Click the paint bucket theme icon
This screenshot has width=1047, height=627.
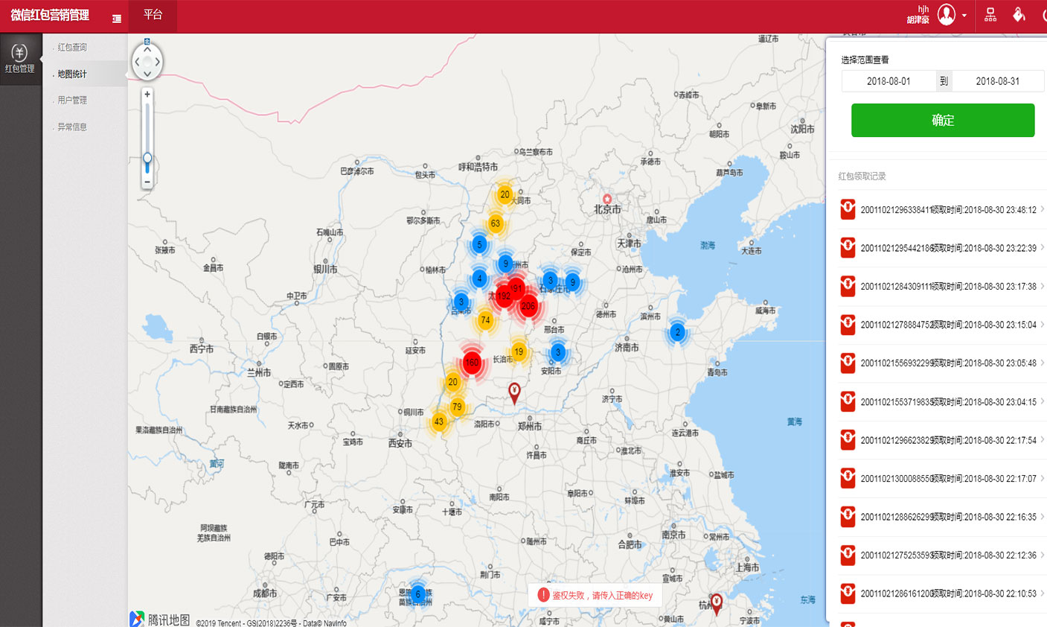point(1019,15)
